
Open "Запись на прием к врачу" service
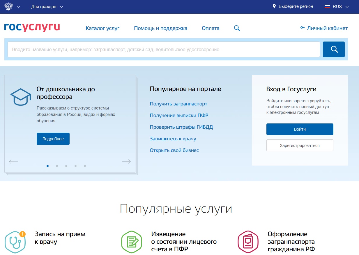pos(60,238)
